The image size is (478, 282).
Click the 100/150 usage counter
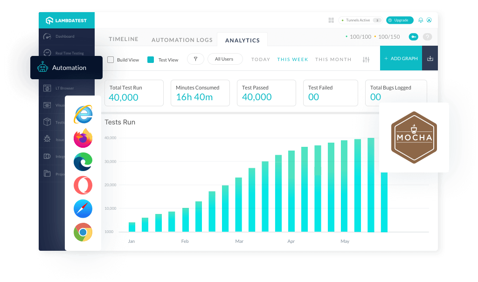[389, 37]
